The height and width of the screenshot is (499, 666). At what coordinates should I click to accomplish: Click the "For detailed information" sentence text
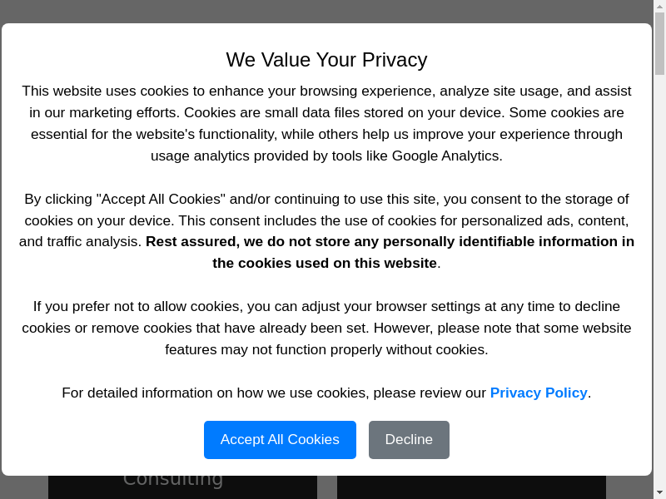[273, 393]
